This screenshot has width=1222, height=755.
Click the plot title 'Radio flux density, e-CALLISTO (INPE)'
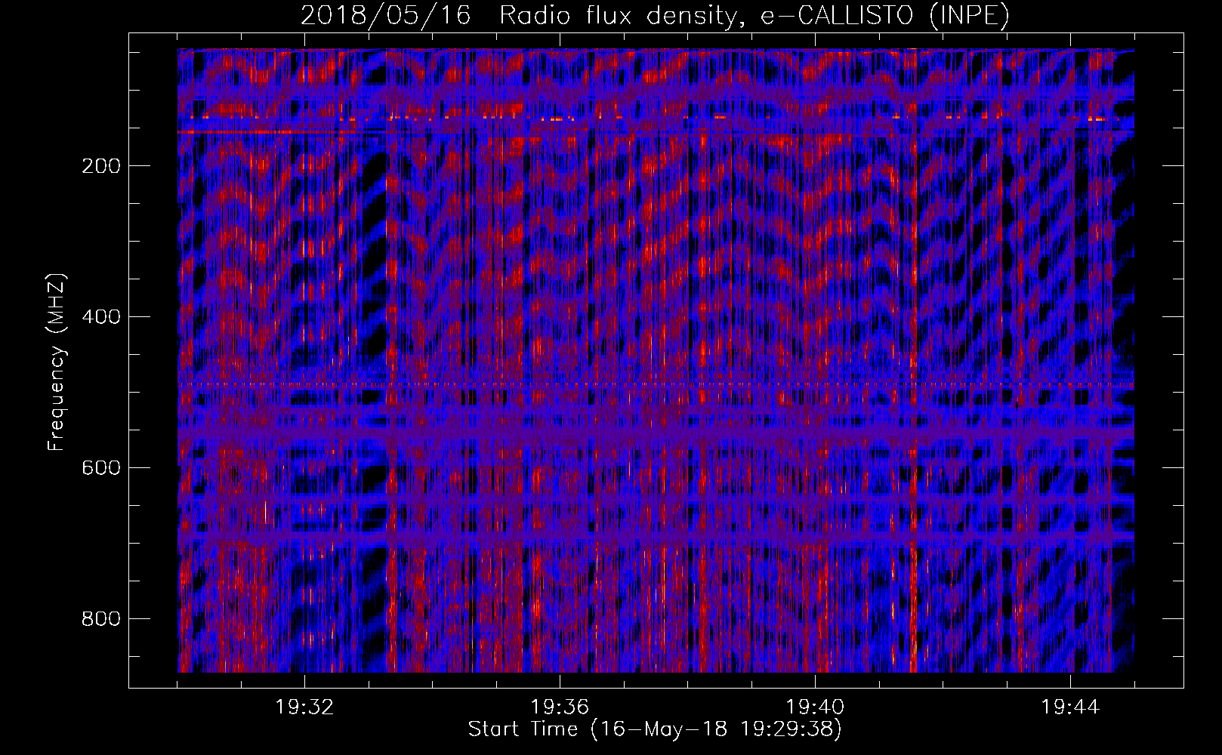pyautogui.click(x=754, y=15)
